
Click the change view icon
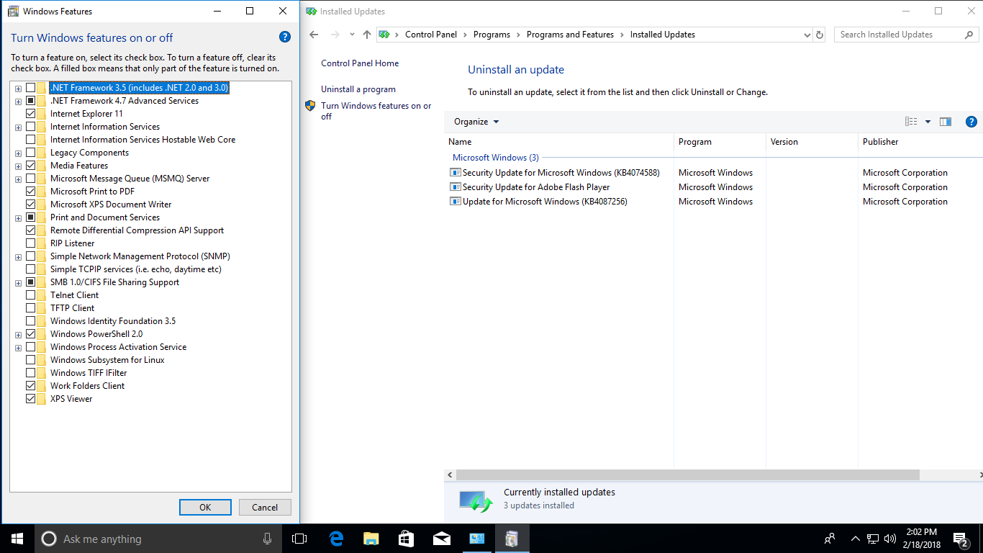(911, 122)
